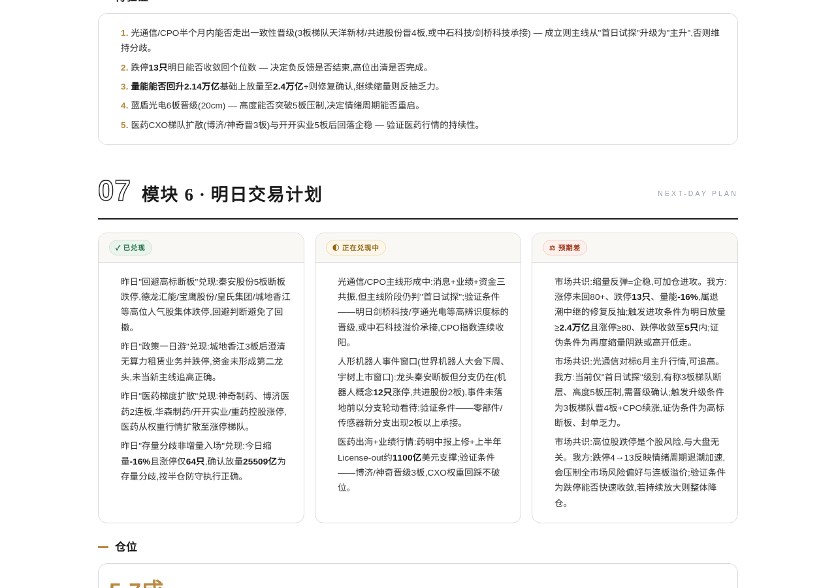Image resolution: width=836 pixels, height=588 pixels.
Task: Click watch item 1 about 光通信/CPO
Action: pos(420,40)
